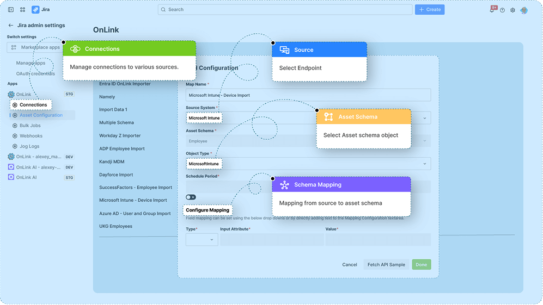
Task: Click the blue Create button
Action: (430, 10)
